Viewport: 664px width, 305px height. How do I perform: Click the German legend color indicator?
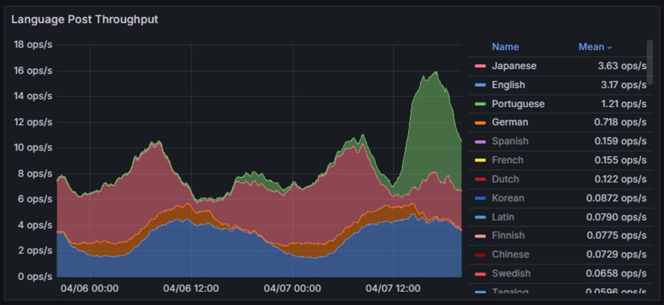coord(480,122)
